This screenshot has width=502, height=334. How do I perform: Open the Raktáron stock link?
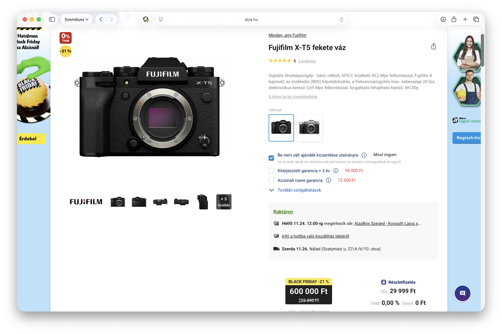(283, 212)
